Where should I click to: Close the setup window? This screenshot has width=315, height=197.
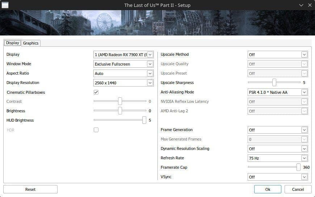(x=310, y=5)
